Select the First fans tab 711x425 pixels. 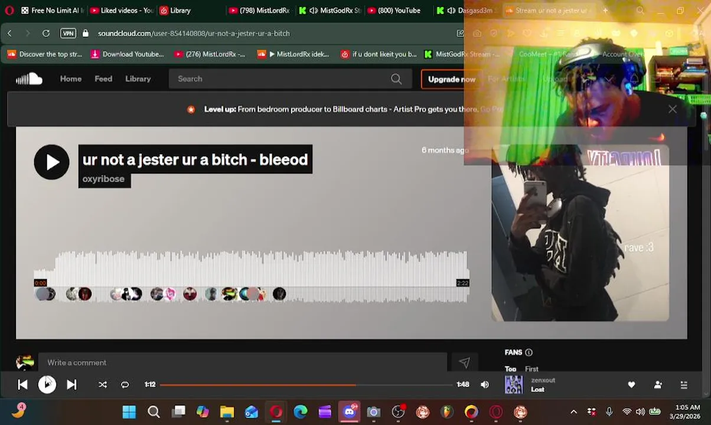click(531, 369)
